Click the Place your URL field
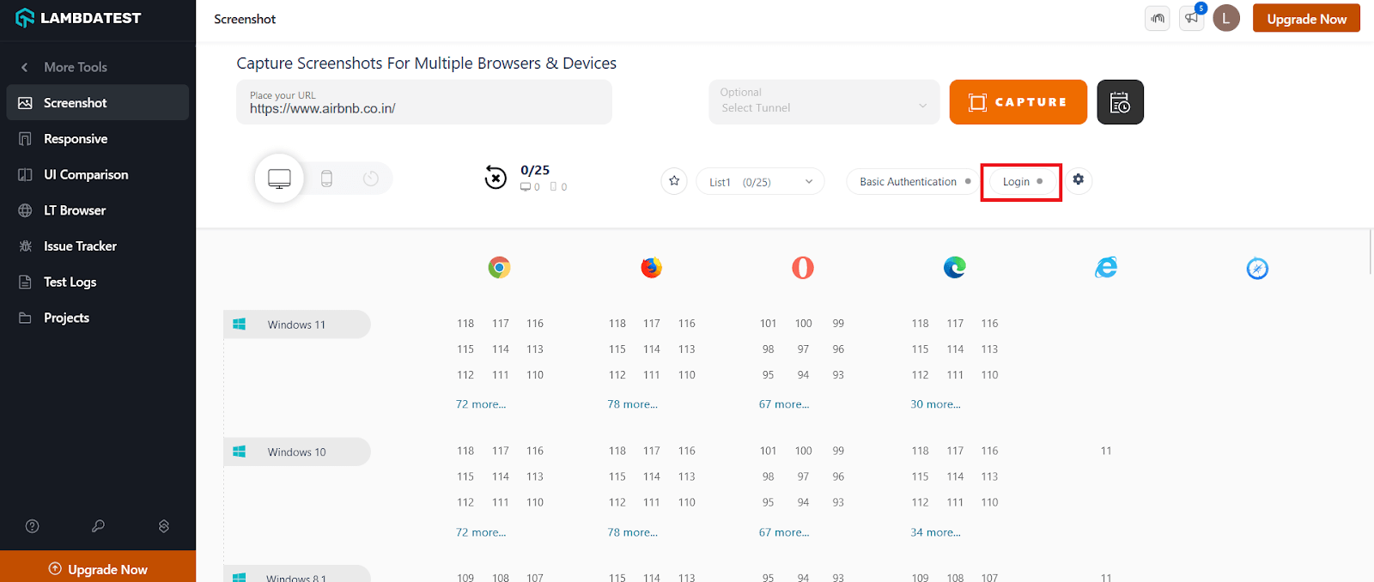 point(423,104)
